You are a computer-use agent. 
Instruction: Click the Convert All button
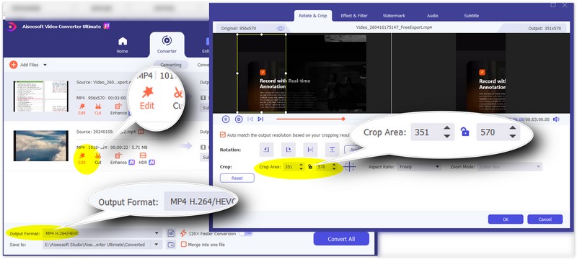(x=341, y=239)
